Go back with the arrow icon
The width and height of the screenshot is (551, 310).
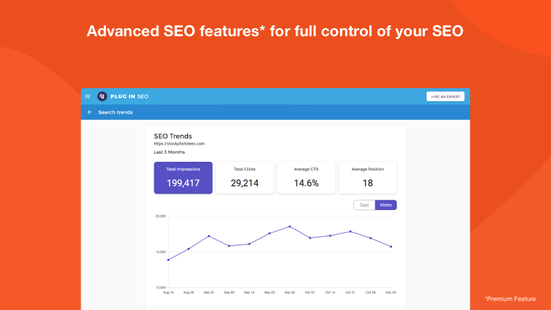pos(90,112)
